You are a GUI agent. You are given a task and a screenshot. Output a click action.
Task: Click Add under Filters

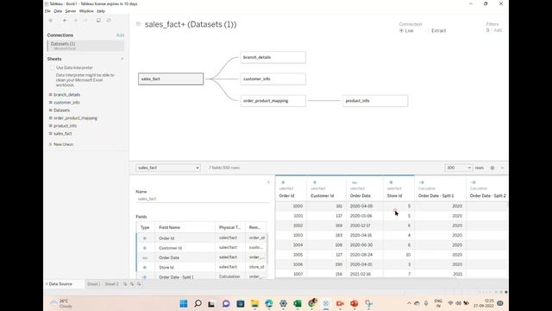tap(498, 30)
